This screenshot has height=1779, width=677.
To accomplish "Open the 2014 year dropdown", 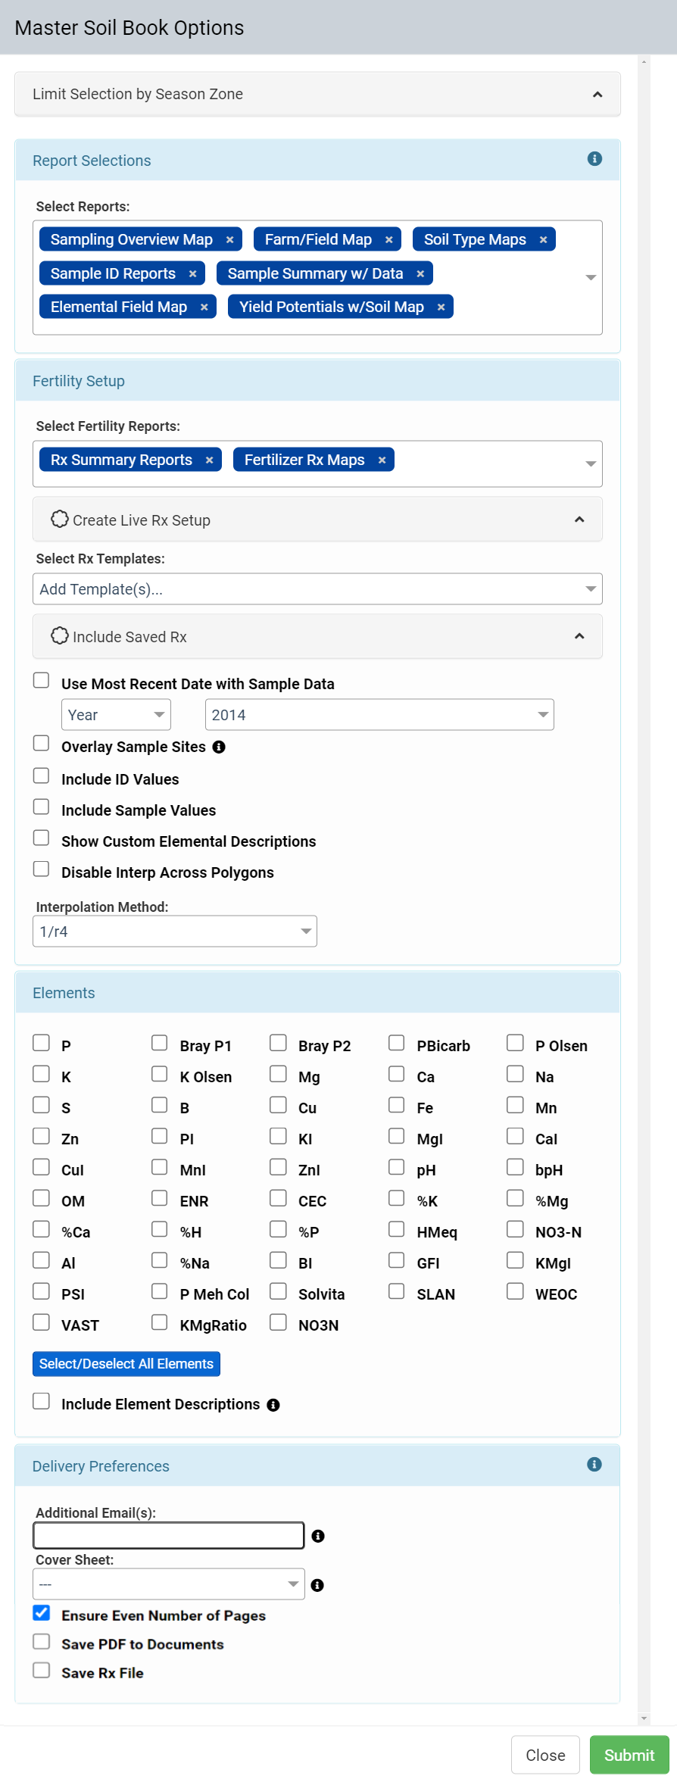I will pyautogui.click(x=379, y=715).
